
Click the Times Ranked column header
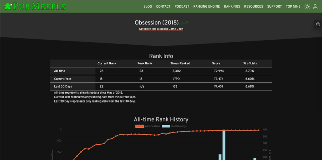180,64
